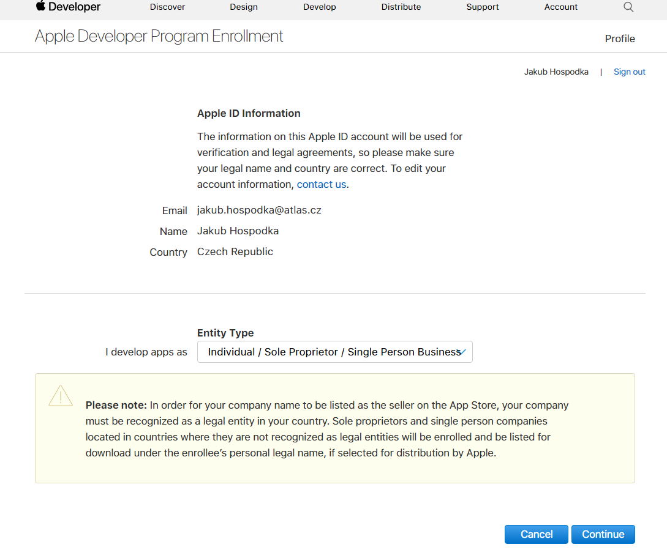
Task: Click the "Please note" notice text
Action: (327, 429)
